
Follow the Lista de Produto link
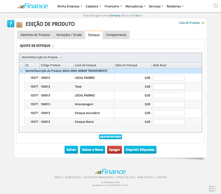tap(189, 23)
